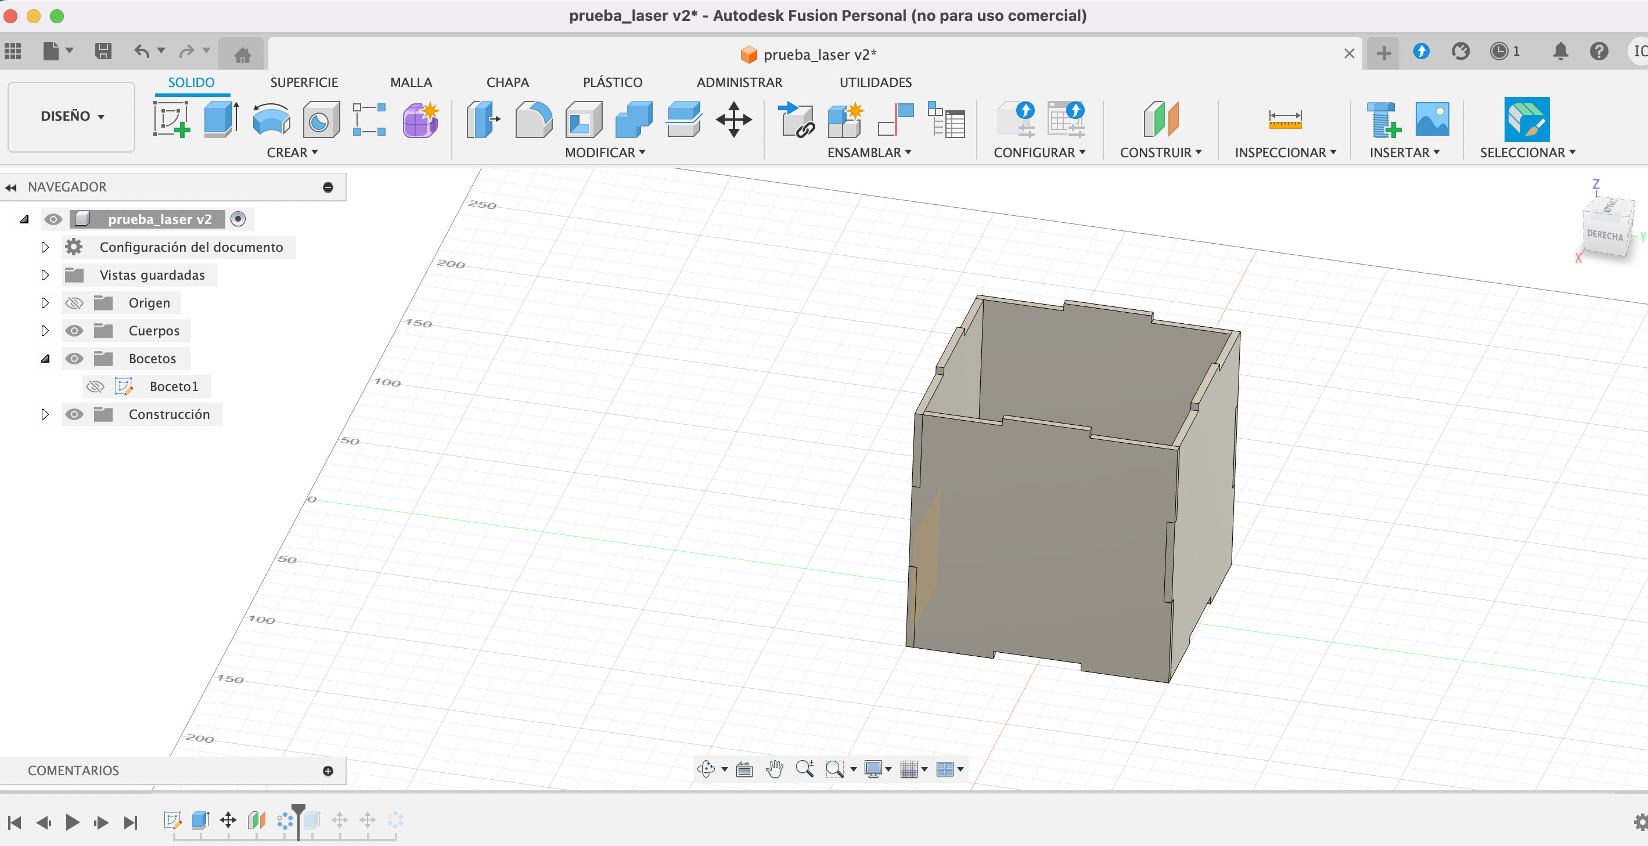Activate prueba_laser v2 component radio button

tap(238, 219)
